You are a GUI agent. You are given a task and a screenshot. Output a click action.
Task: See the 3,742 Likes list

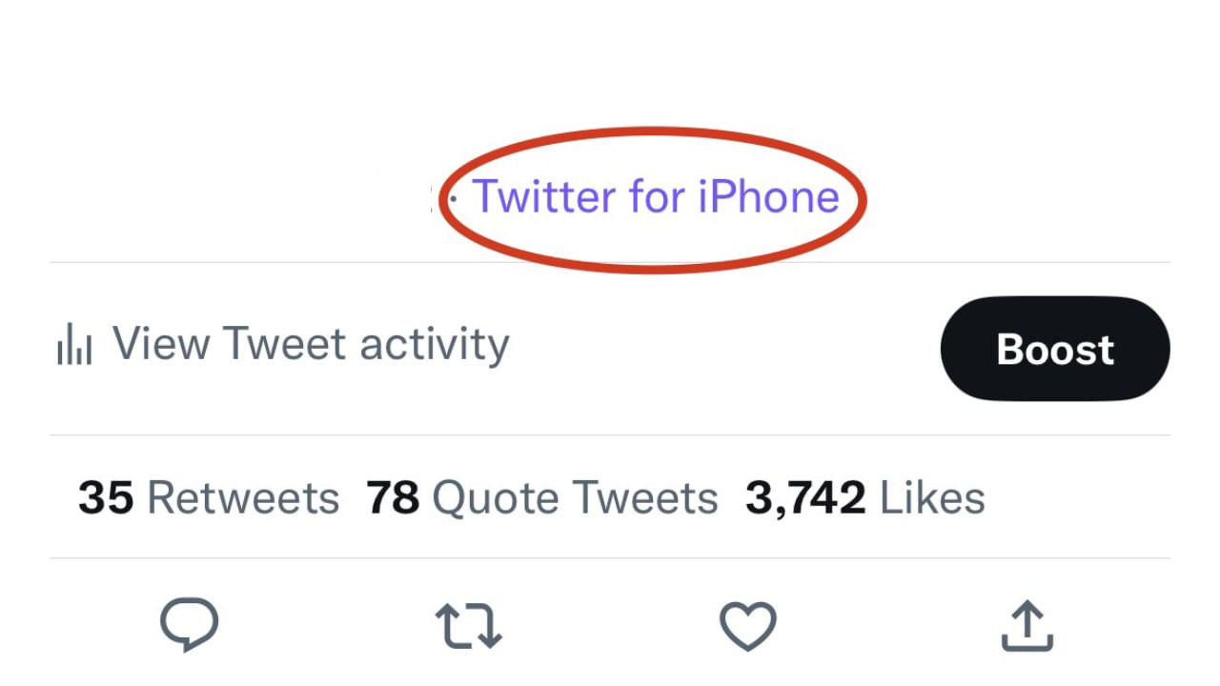864,496
